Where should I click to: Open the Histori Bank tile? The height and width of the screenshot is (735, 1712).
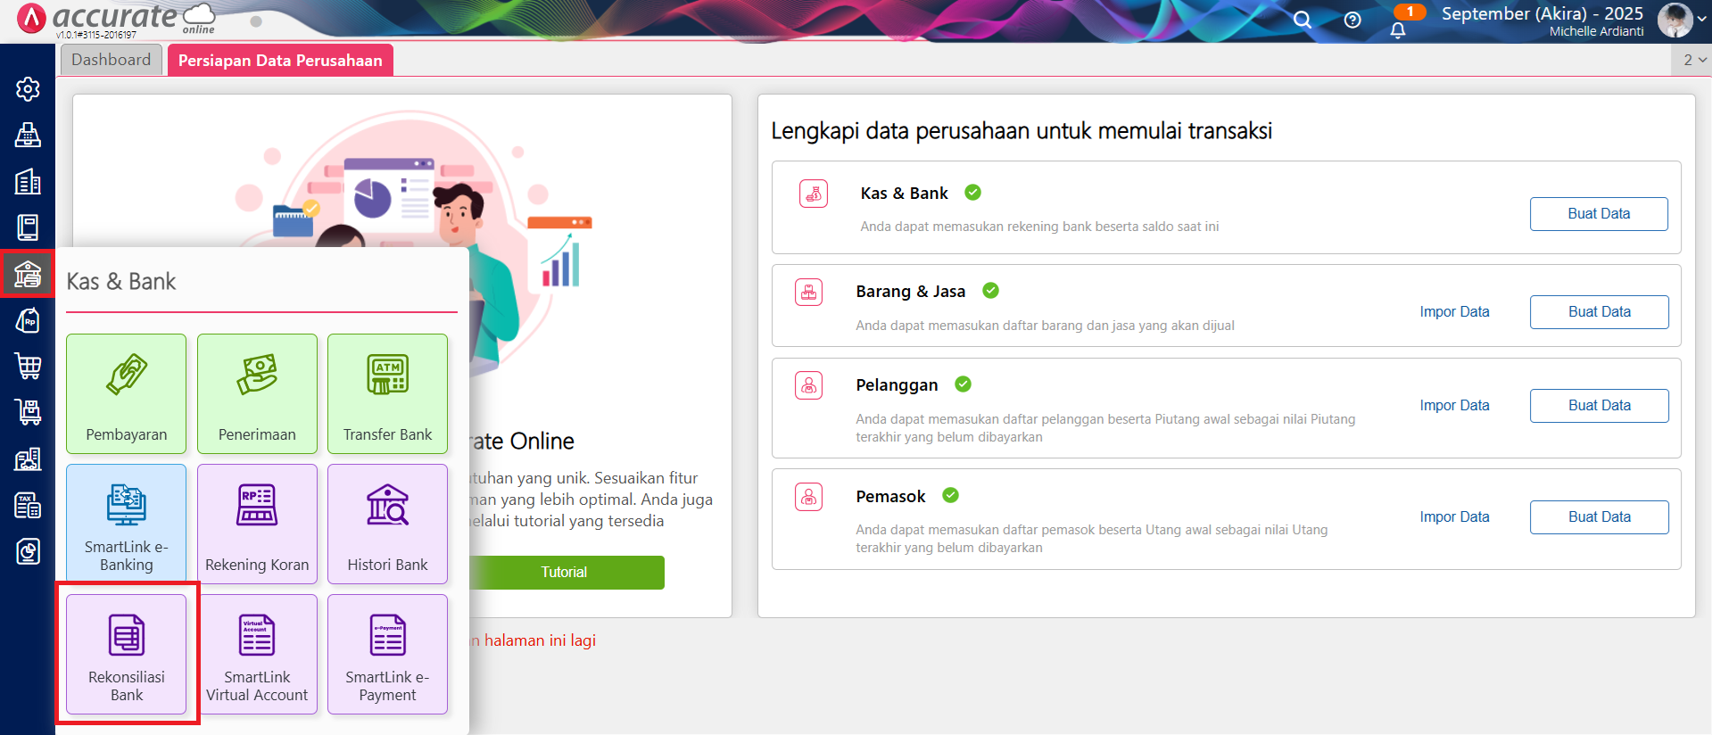[x=387, y=524]
